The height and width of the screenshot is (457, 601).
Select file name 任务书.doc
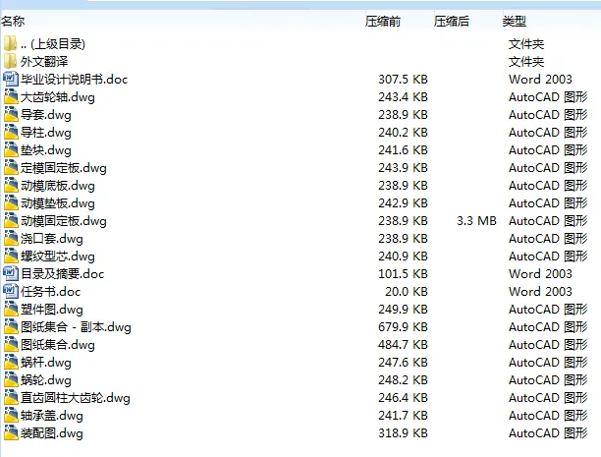pos(51,291)
